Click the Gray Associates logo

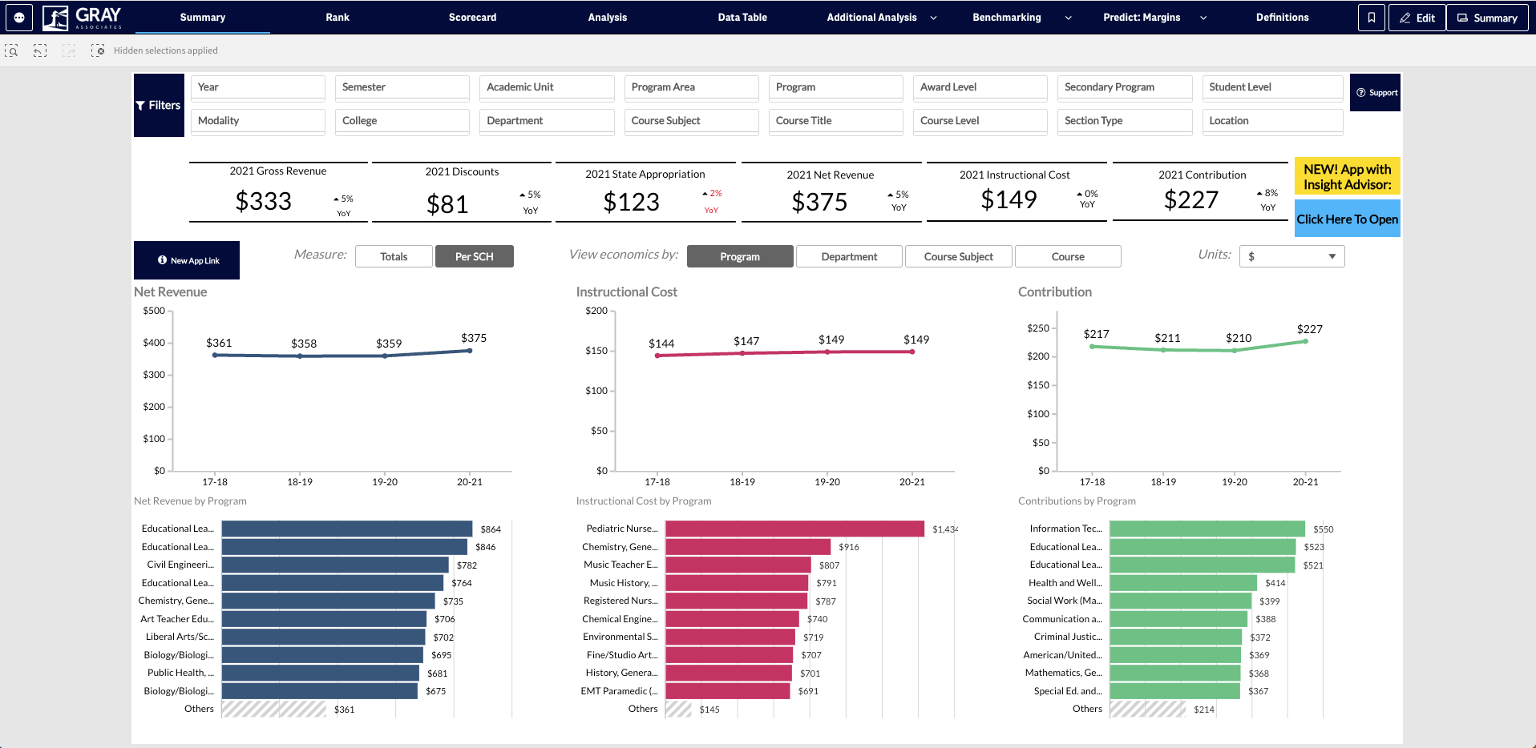pos(83,17)
